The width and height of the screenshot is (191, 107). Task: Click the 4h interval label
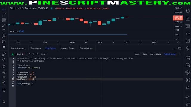click(x=35, y=8)
